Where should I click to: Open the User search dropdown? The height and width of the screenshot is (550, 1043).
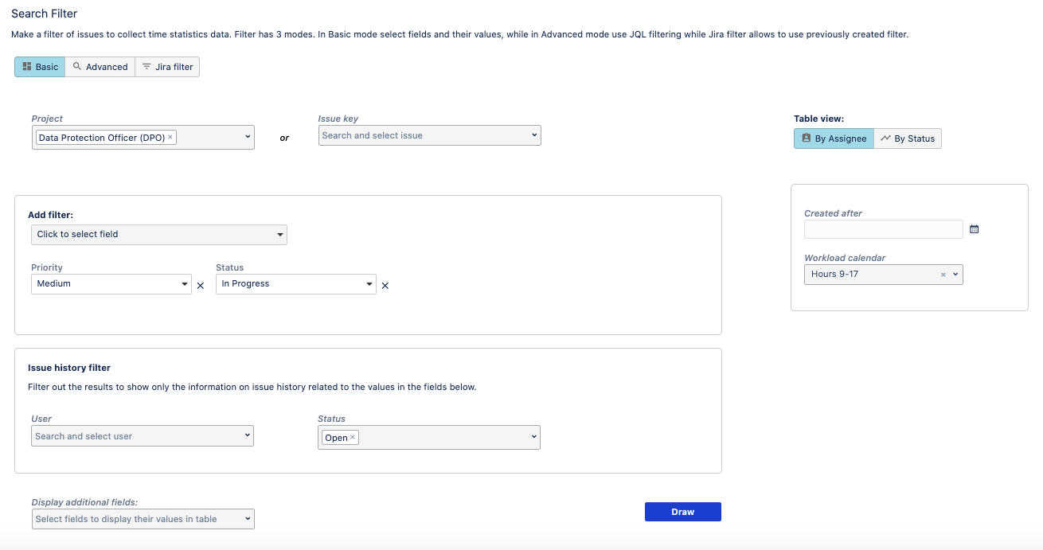(x=143, y=436)
